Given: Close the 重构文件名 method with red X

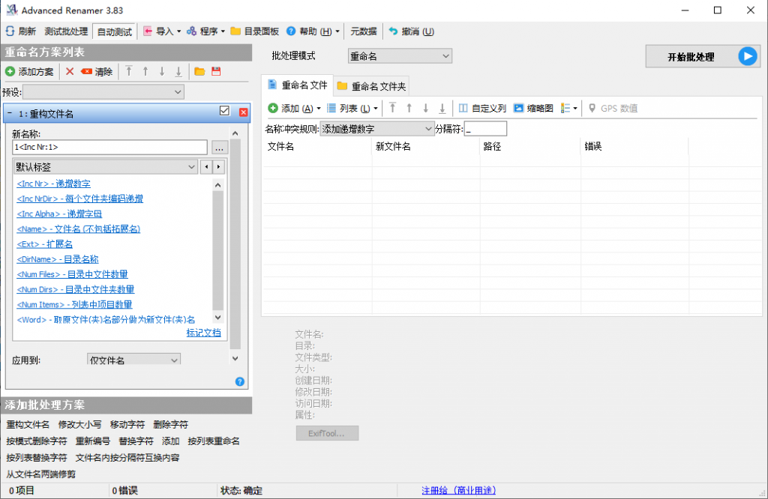Looking at the screenshot, I should point(244,112).
